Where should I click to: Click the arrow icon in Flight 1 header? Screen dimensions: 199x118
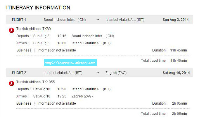[x=98, y=20]
